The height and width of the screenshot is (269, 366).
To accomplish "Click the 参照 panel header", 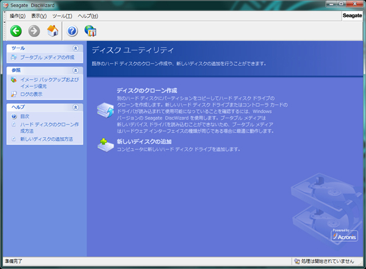I will click(x=45, y=71).
